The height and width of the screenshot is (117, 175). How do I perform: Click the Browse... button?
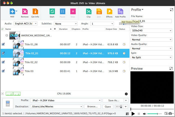92,107
